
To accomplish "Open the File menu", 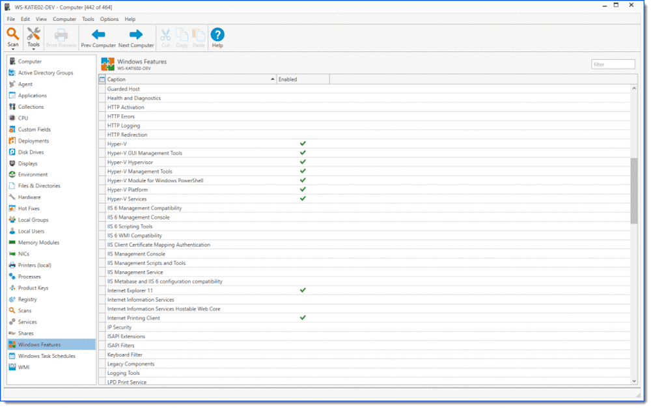I will click(11, 19).
